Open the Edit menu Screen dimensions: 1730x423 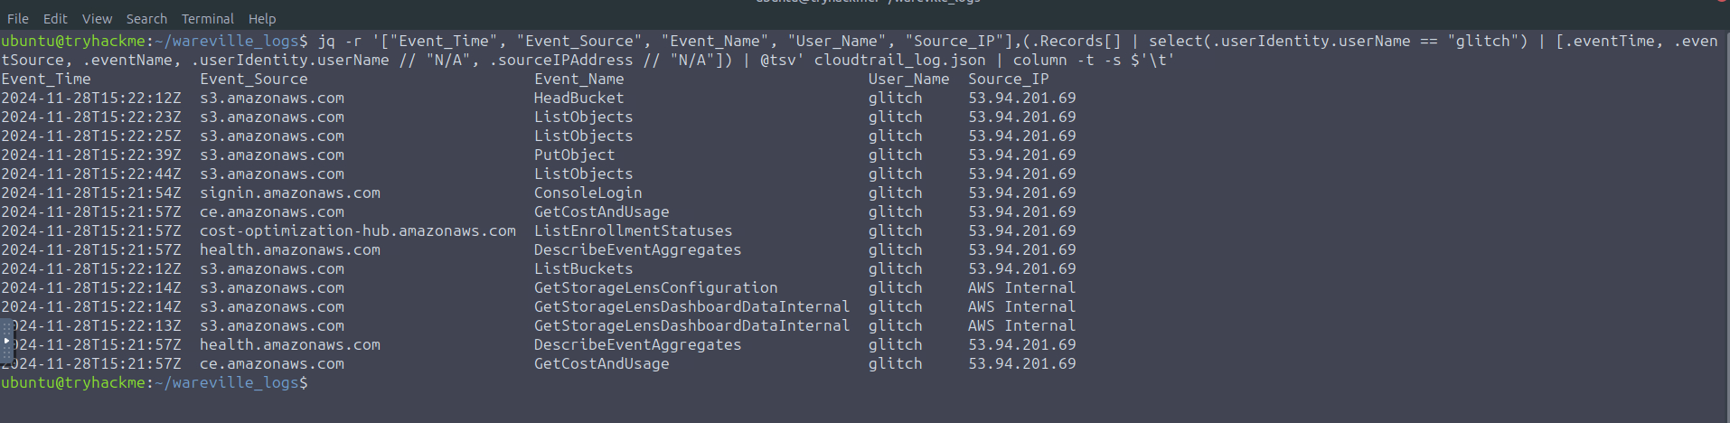[55, 18]
